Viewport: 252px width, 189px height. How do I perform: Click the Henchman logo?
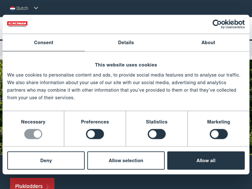(x=17, y=24)
